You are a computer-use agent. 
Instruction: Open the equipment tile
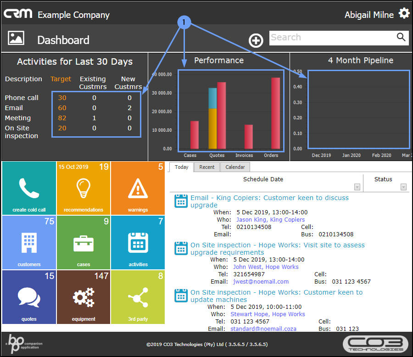[84, 297]
